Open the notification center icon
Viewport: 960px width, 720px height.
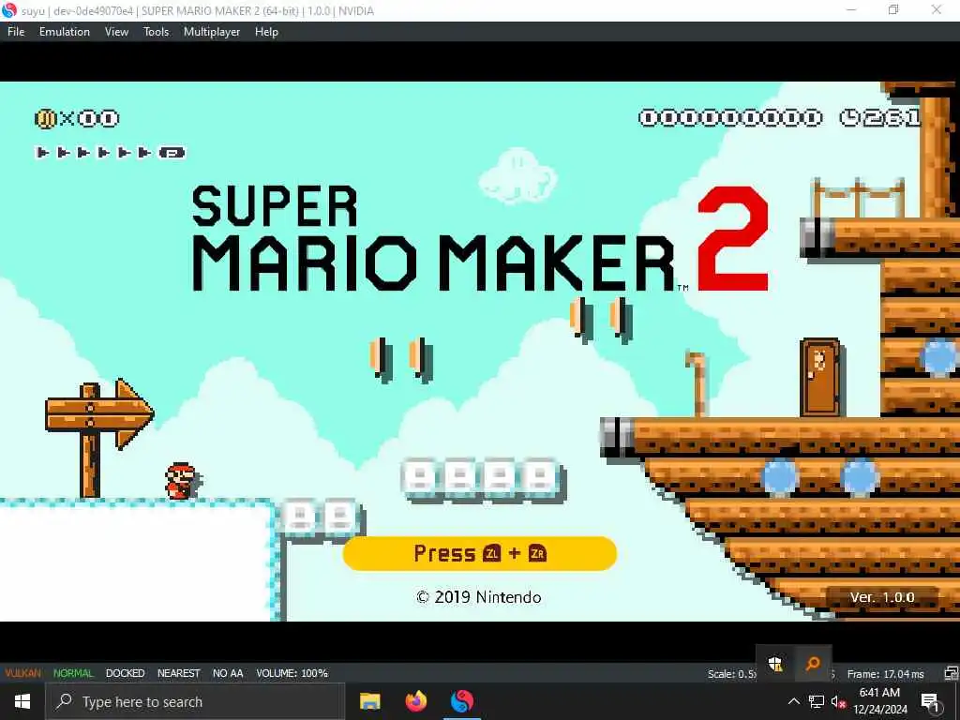pos(929,701)
